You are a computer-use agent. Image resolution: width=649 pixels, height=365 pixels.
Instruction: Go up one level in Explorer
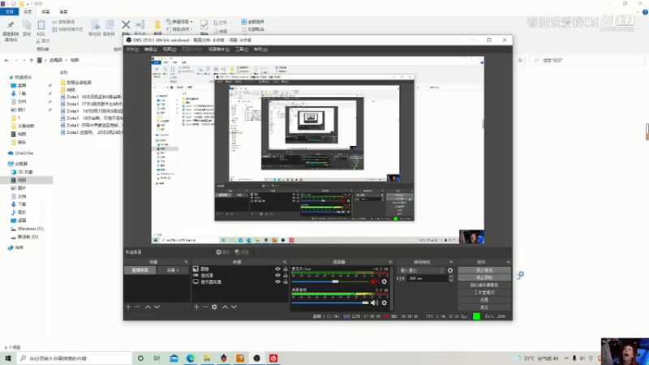[x=31, y=60]
